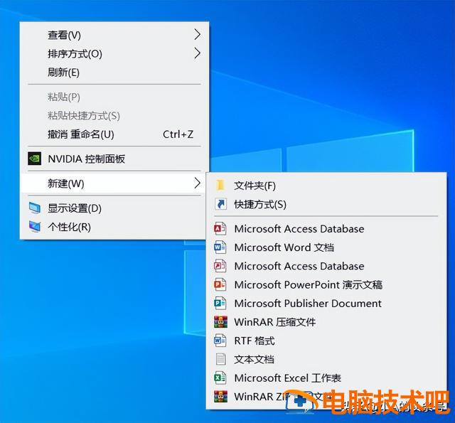Image resolution: width=455 pixels, height=423 pixels.
Task: Select the first Microsoft Access Database entry
Action: [x=326, y=229]
